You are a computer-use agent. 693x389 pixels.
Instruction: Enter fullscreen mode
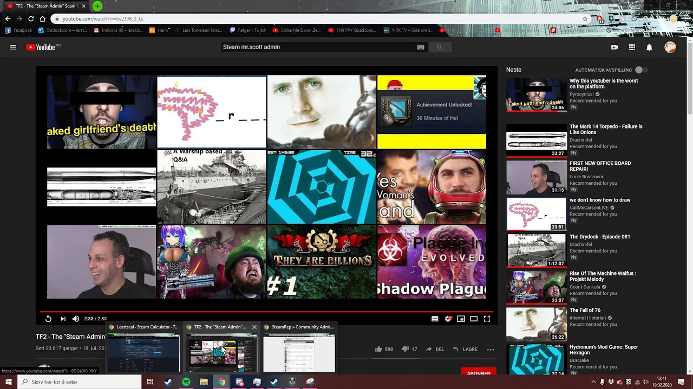tap(487, 319)
